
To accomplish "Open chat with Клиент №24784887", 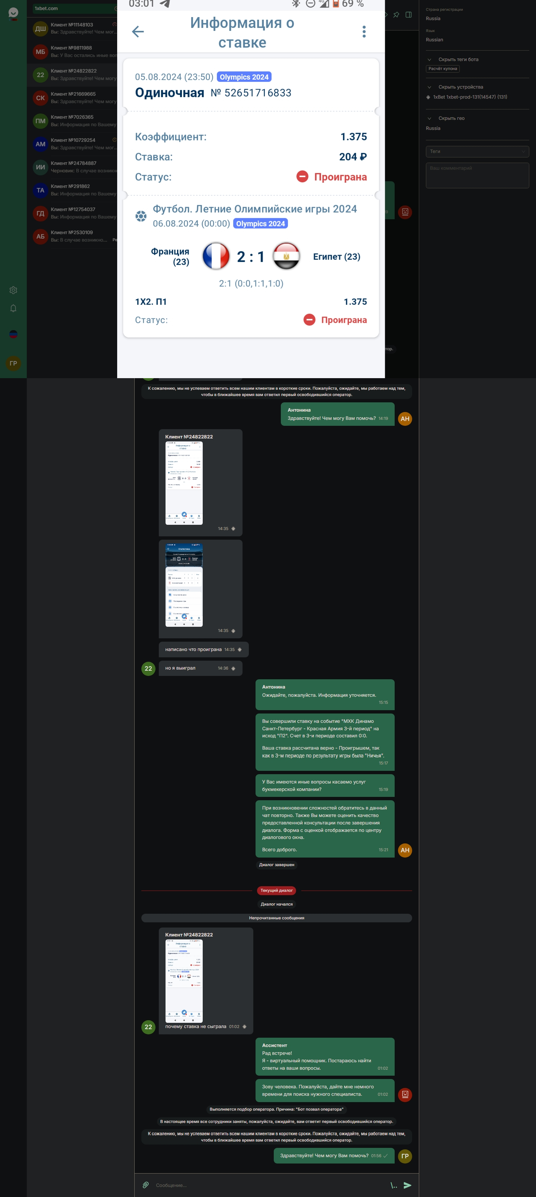I will 72,167.
